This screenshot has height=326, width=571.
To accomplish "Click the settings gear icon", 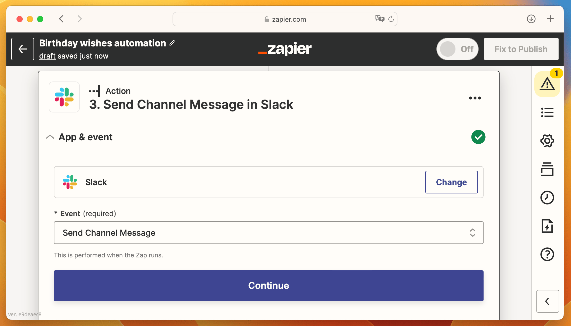I will 547,140.
